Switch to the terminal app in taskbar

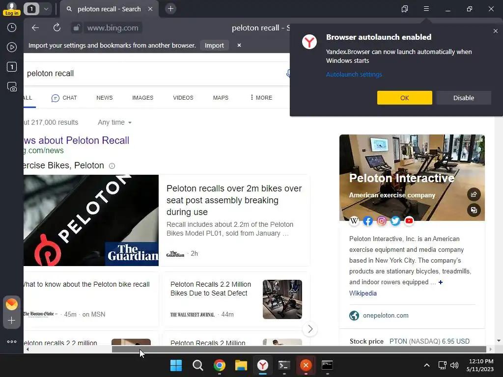284,365
